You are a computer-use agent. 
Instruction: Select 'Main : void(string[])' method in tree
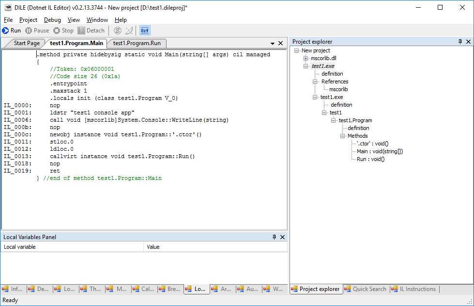coord(380,151)
